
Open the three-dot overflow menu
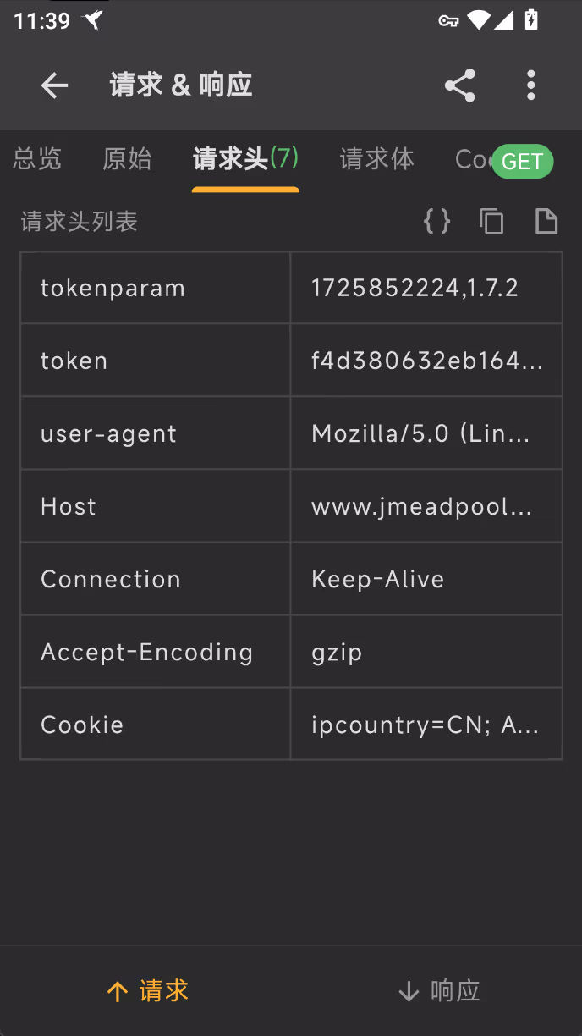coord(531,85)
